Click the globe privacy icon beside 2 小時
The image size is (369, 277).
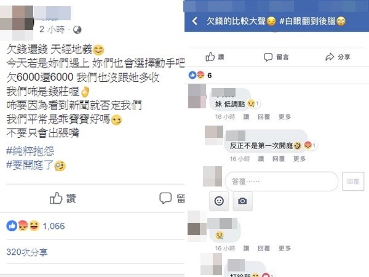point(77,30)
